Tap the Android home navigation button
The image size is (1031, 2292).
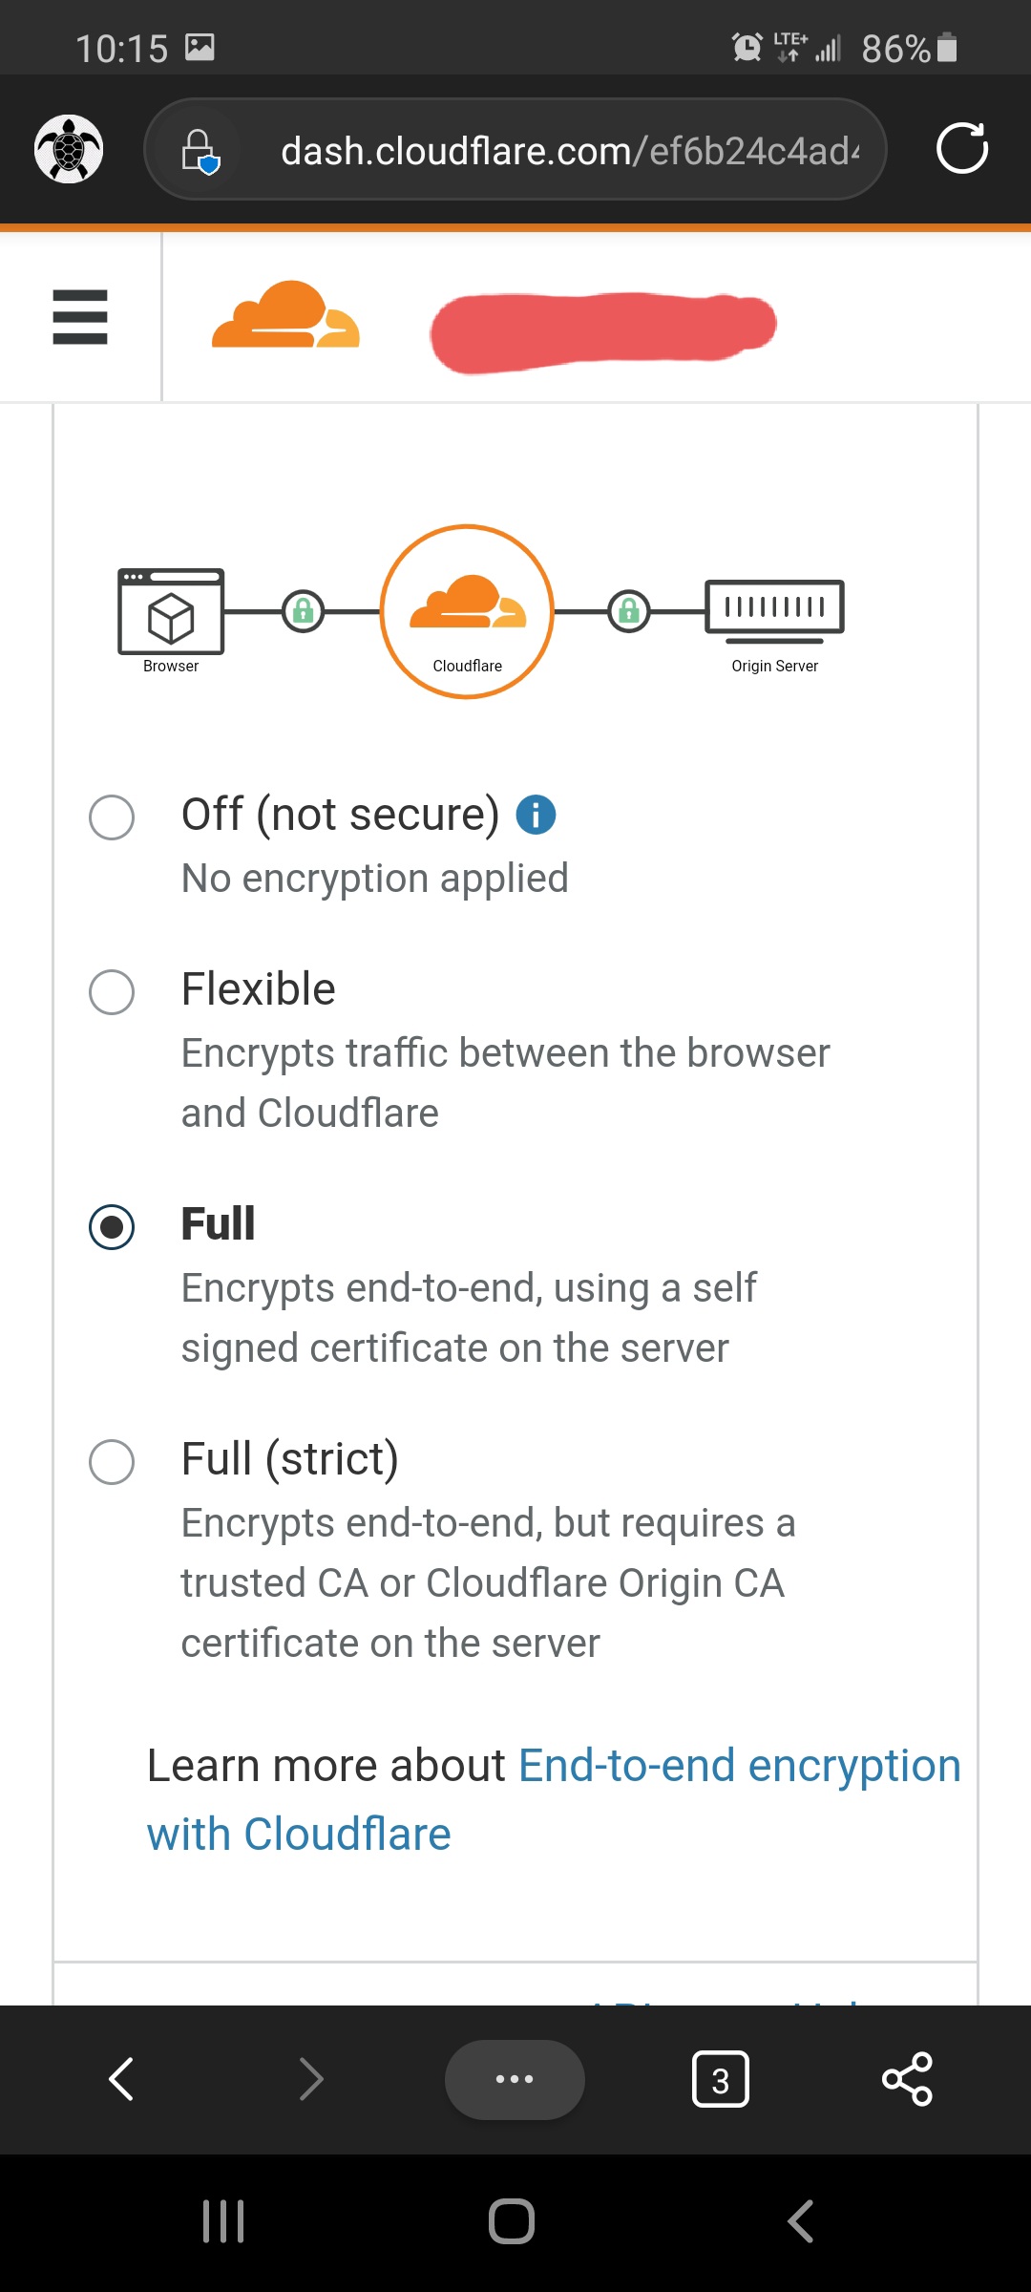514,2221
